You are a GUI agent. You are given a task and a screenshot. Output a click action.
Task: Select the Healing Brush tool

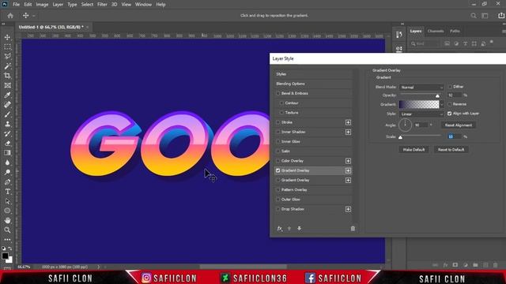[x=7, y=105]
